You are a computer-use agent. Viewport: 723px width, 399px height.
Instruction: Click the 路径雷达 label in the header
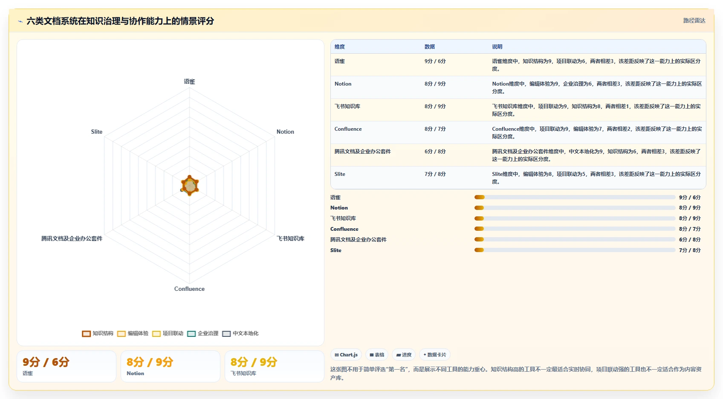point(694,20)
